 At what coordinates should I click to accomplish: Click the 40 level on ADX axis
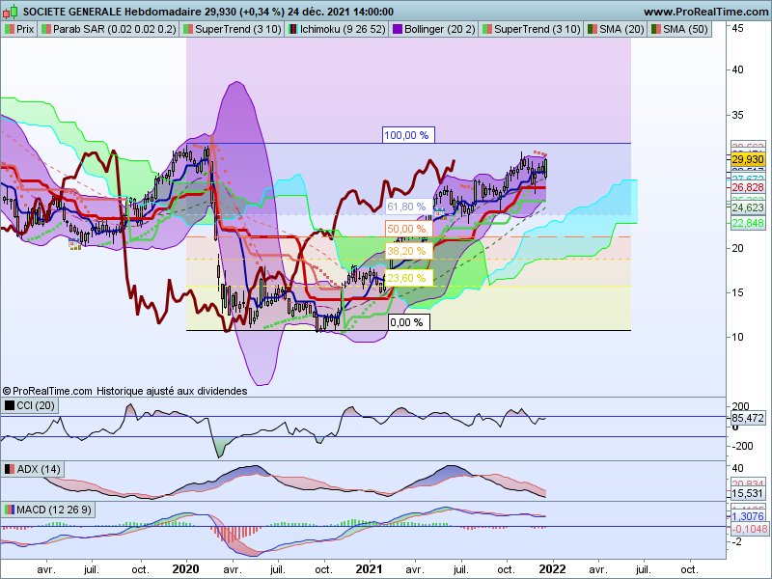coord(737,468)
